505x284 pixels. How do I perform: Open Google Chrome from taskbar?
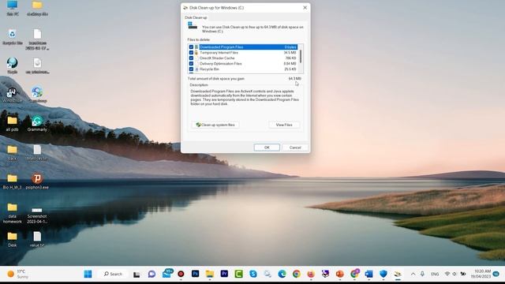coord(297,274)
